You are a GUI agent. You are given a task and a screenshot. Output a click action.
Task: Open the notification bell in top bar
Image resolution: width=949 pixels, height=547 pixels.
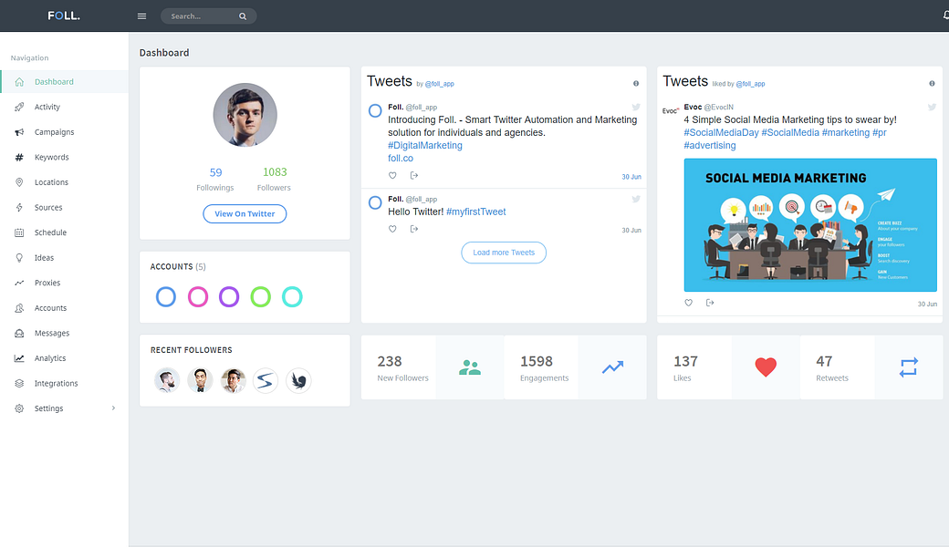coord(945,15)
